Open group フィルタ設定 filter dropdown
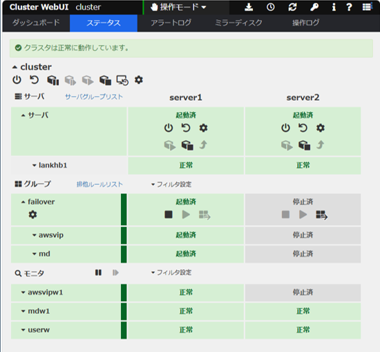Viewport: 380px width, 352px height. (x=171, y=184)
